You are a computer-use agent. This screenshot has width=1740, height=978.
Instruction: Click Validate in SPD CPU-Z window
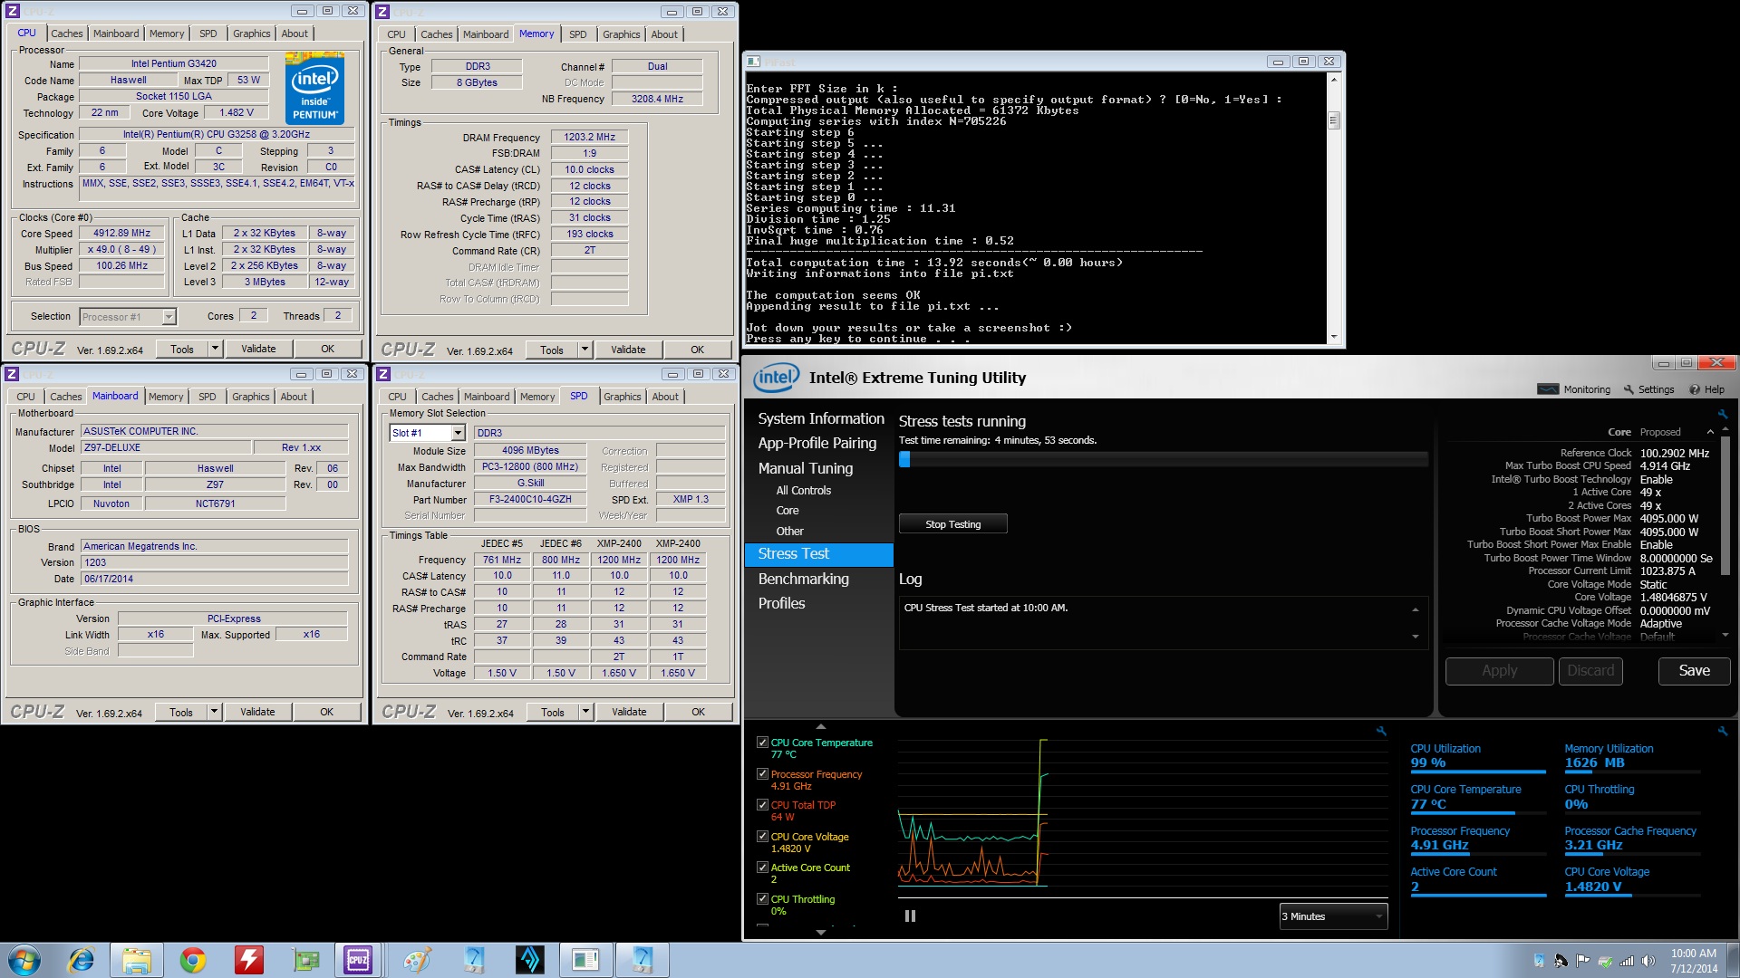[x=629, y=712]
